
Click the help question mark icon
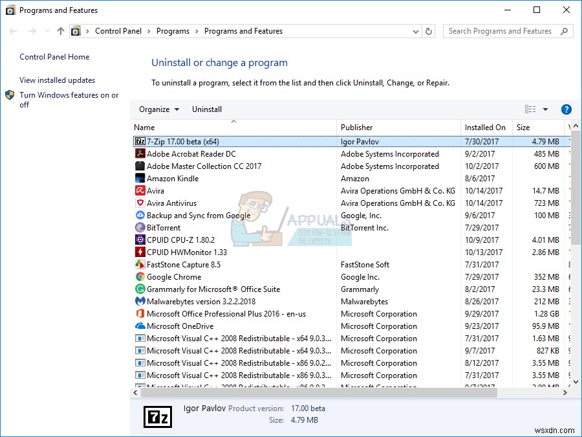(566, 109)
